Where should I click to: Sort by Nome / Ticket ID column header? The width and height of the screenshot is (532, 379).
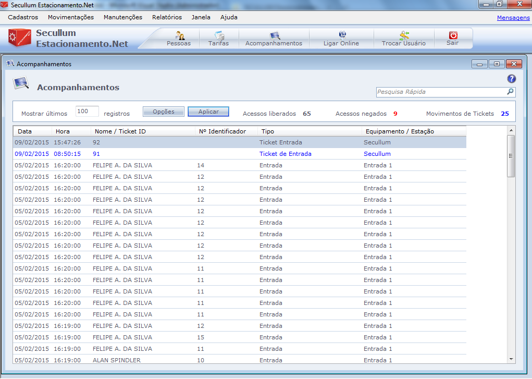pyautogui.click(x=142, y=131)
